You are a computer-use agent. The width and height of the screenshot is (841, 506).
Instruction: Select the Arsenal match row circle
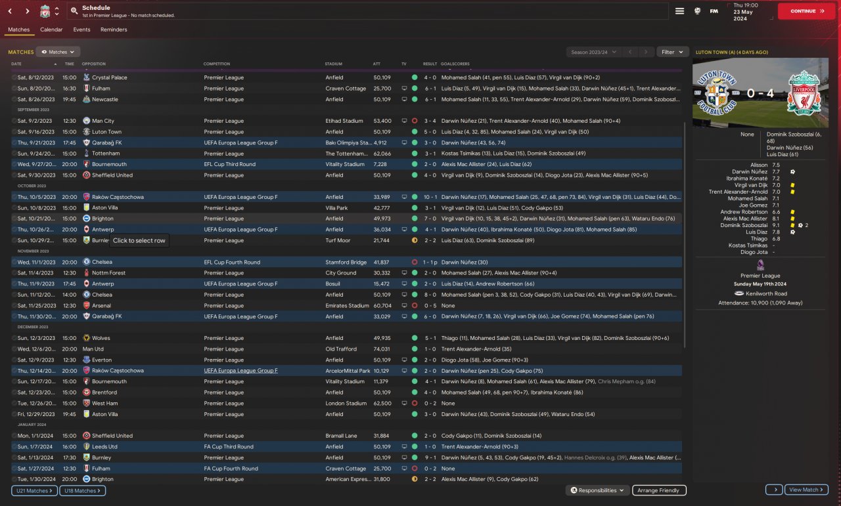(14, 306)
